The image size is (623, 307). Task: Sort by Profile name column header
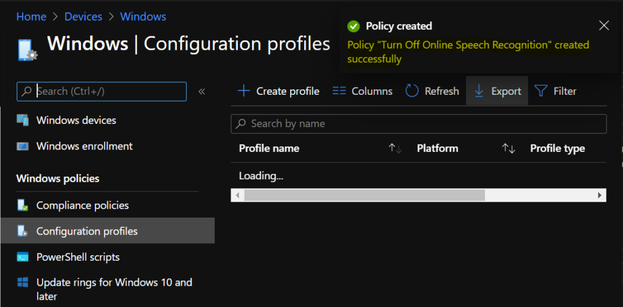[x=269, y=148]
